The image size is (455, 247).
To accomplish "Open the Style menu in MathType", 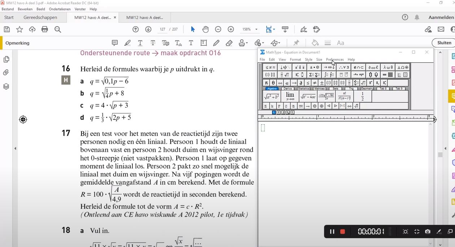I will pos(309,59).
